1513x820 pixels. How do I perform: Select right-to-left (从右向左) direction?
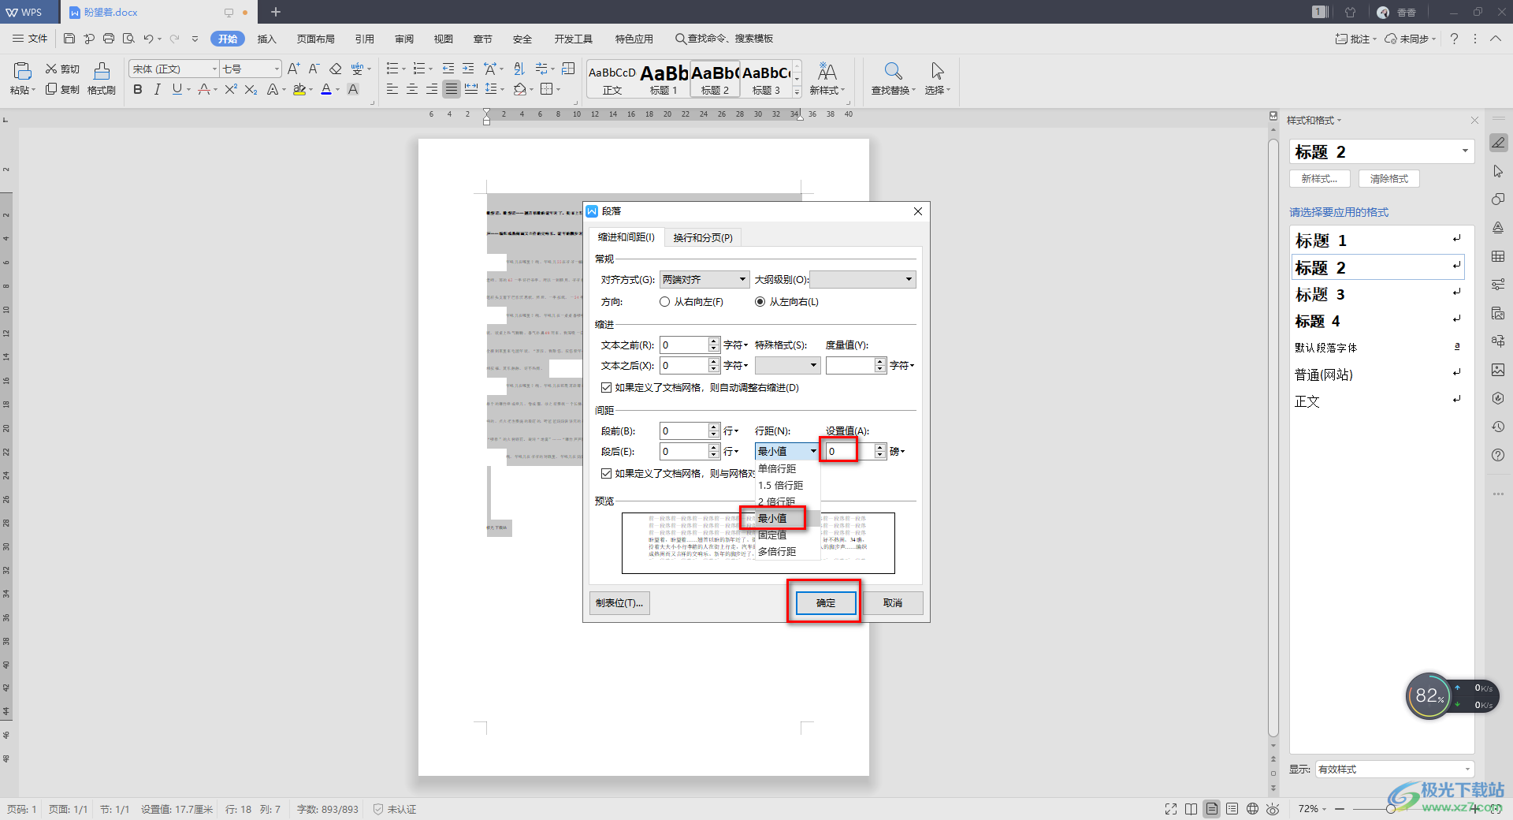pyautogui.click(x=665, y=302)
